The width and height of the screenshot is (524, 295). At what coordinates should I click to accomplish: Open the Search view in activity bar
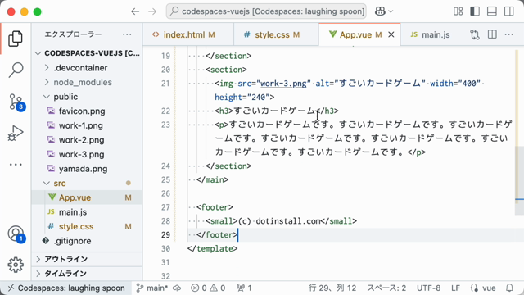pos(16,70)
